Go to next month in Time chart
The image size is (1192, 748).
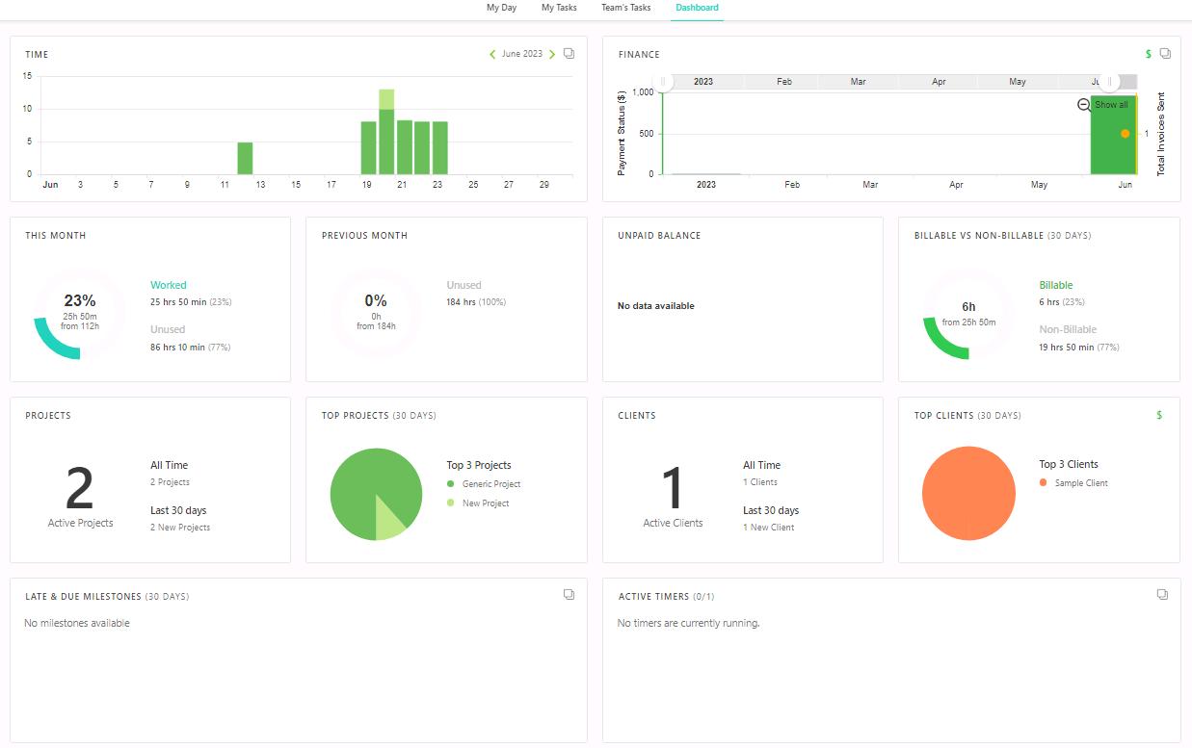pos(552,55)
